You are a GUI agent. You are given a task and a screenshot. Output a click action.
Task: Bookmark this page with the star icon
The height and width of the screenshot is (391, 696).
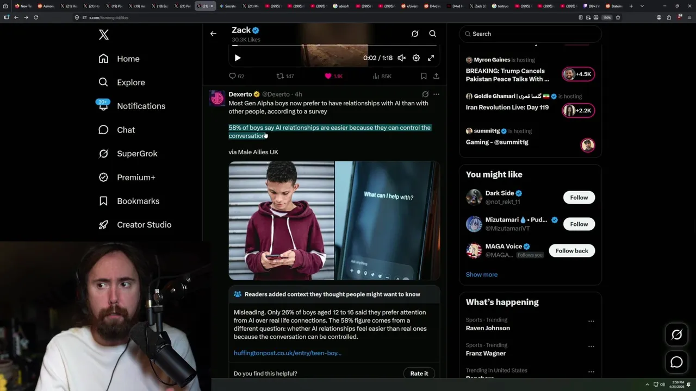point(618,17)
